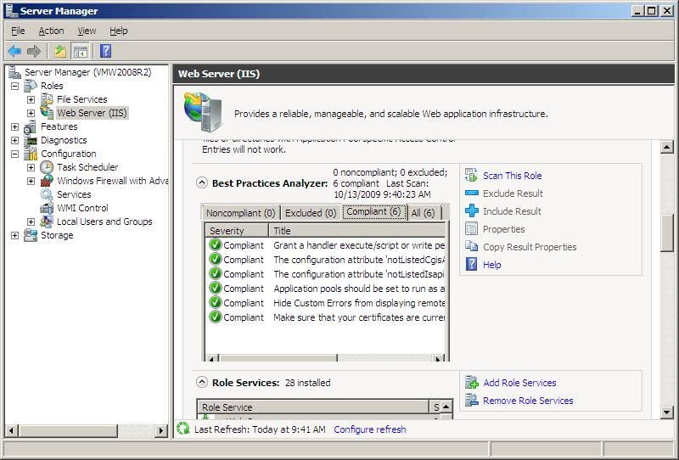Click the Back arrow toolbar icon
The width and height of the screenshot is (679, 460).
point(14,51)
